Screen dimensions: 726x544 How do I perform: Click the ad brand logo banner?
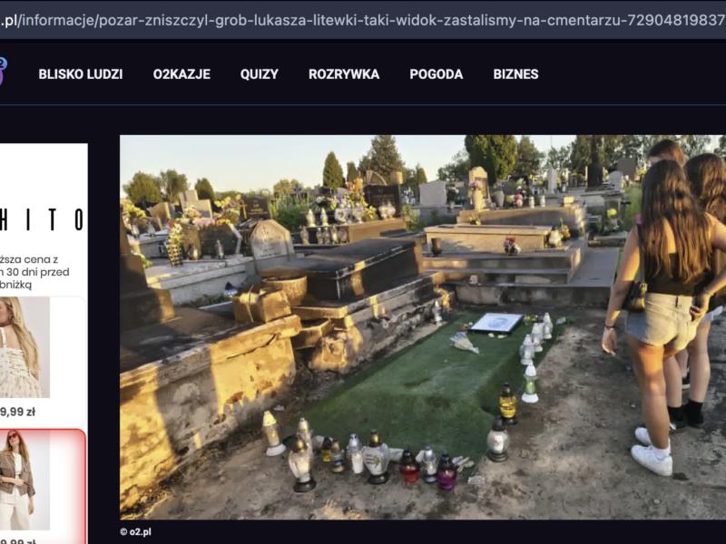tap(43, 219)
